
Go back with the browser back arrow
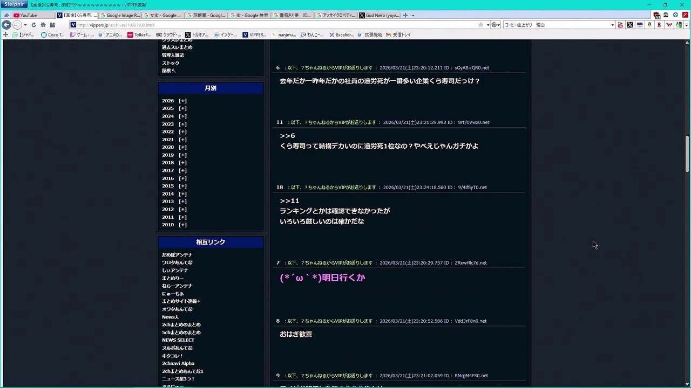click(x=6, y=25)
